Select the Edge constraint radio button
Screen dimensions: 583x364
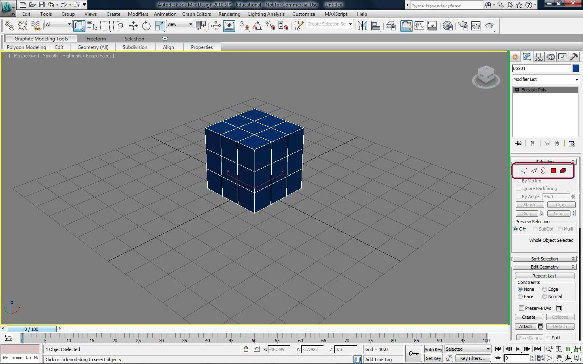click(x=545, y=289)
